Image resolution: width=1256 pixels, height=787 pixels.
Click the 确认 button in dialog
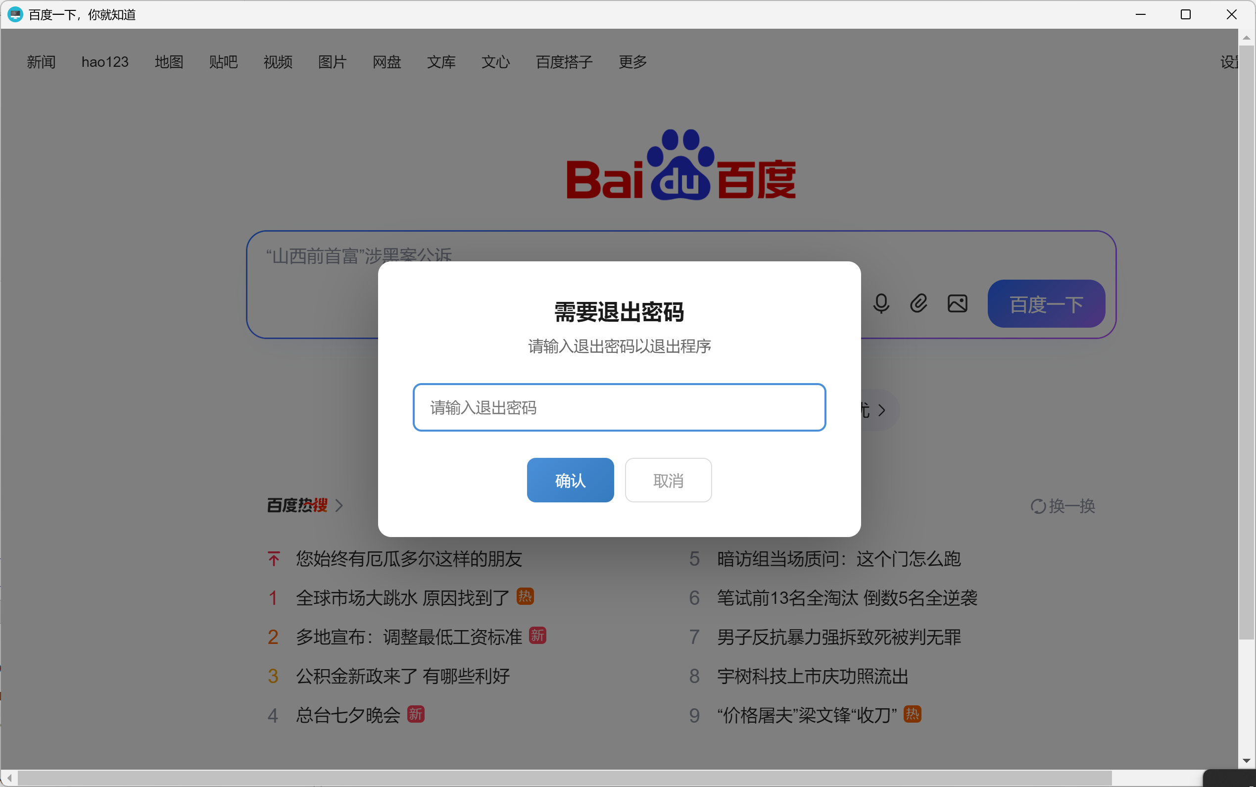(570, 480)
